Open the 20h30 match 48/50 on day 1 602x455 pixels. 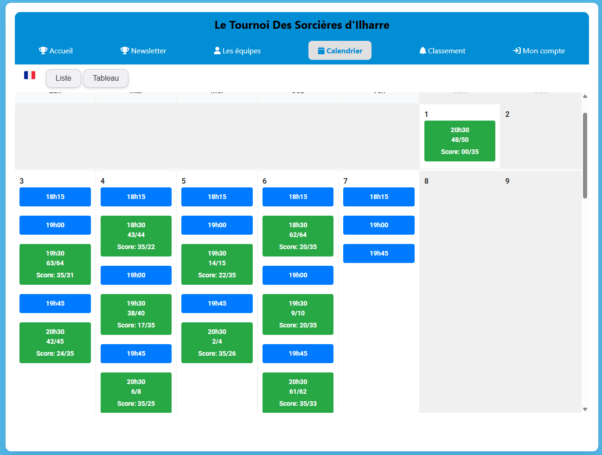pyautogui.click(x=460, y=141)
